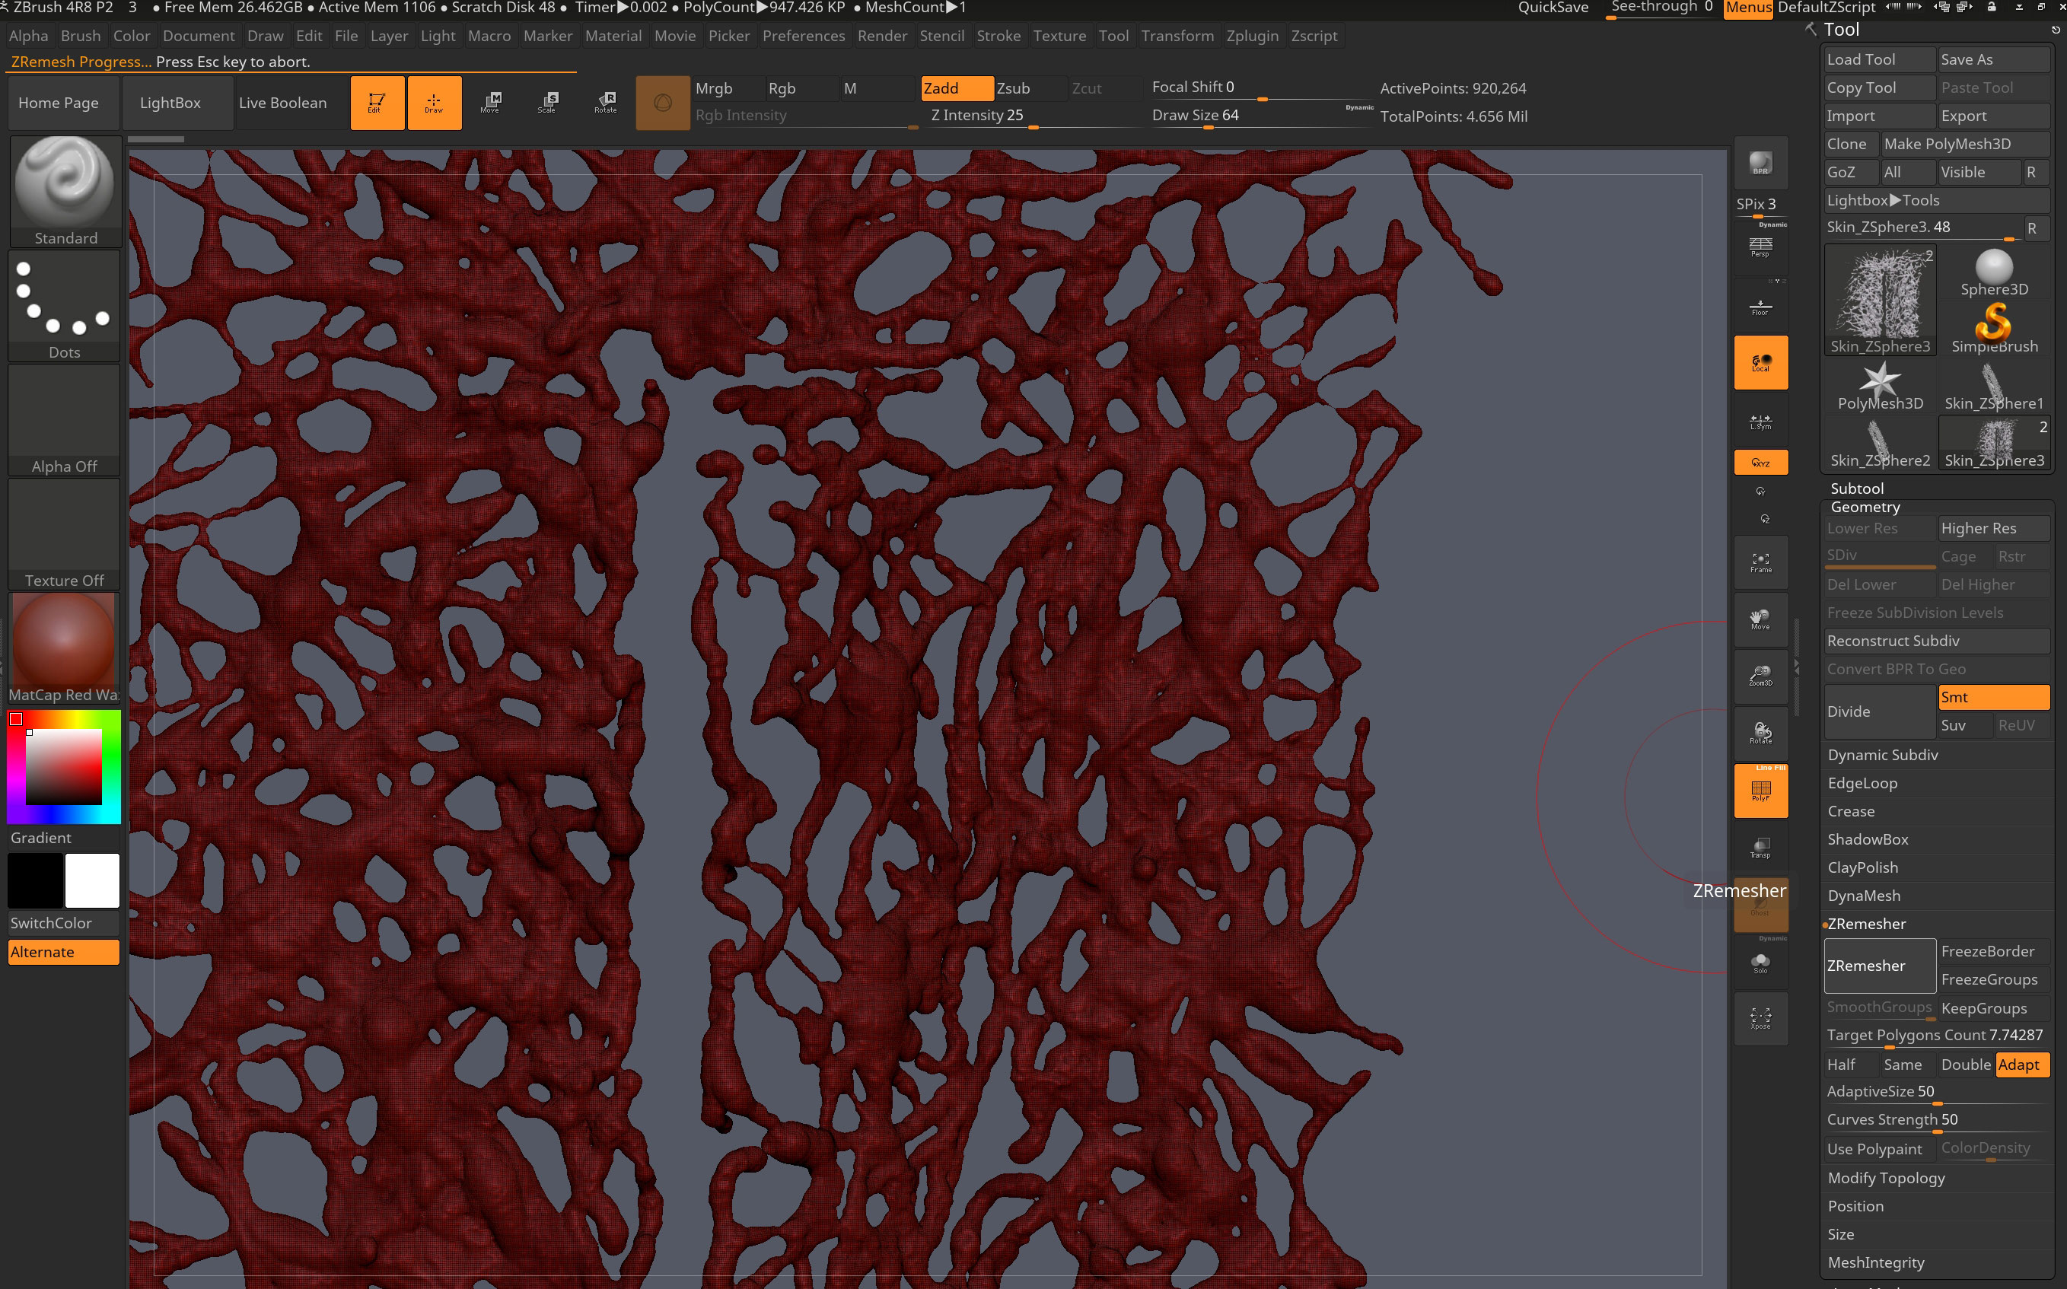Click the Zoom3D navigation icon

tap(1760, 677)
